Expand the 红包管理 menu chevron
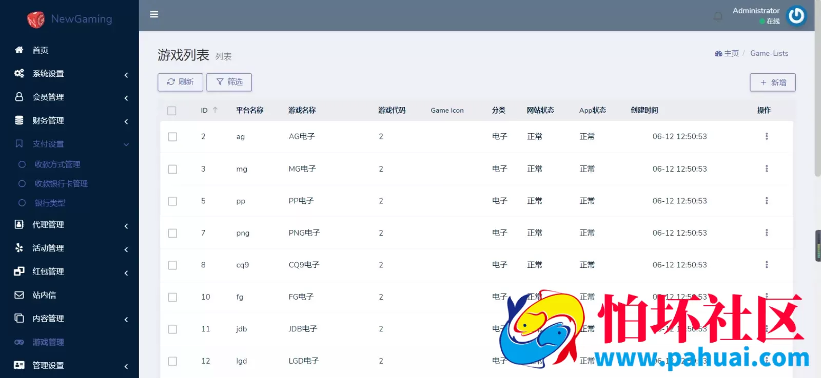Viewport: 821px width, 378px height. pyautogui.click(x=126, y=273)
